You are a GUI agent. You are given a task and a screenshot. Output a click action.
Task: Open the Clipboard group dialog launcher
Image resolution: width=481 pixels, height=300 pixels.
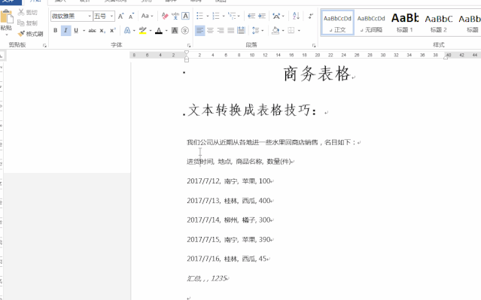click(44, 45)
